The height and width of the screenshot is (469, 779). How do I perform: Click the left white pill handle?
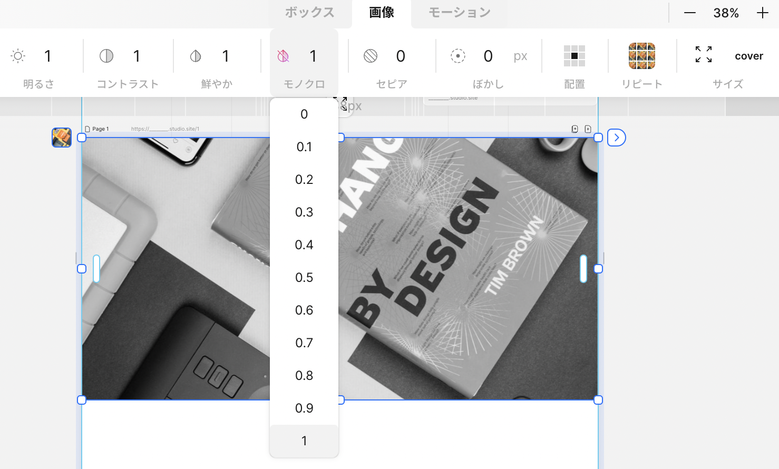tap(96, 269)
